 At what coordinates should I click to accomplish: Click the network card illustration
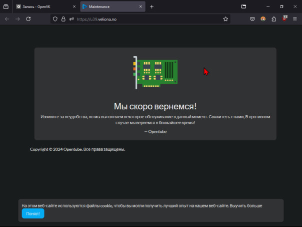[x=155, y=73]
